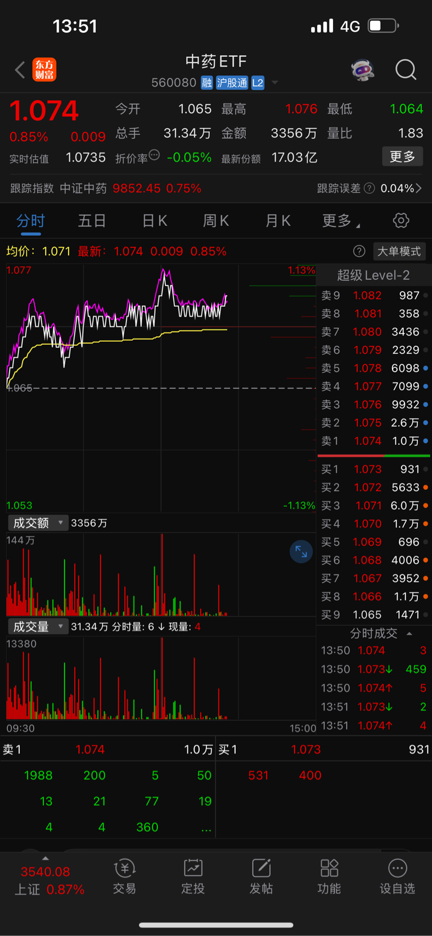Click the 超级Level-2 header
Screen dimensions: 432x936
[373, 275]
